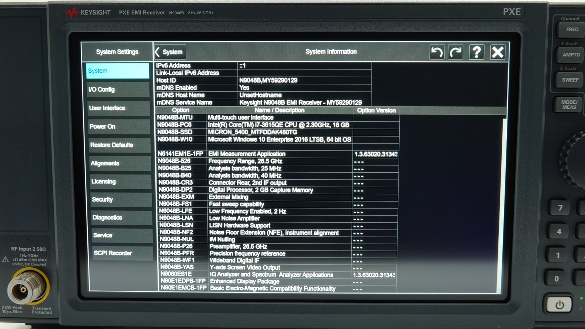Viewport: 585px width, 329px height.
Task: Select the N9048B-526 Frequency Range row
Action: 278,161
